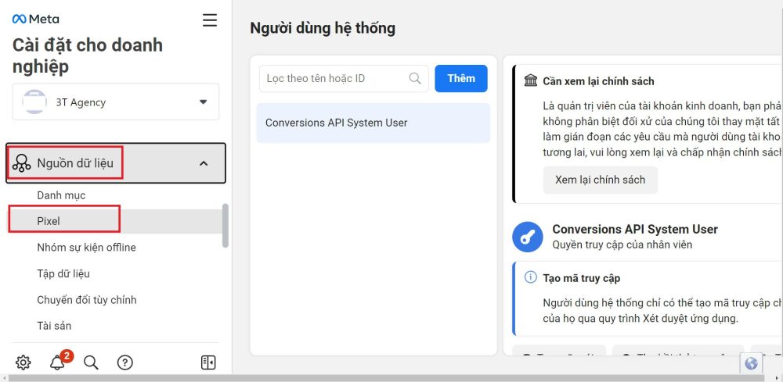Collapse the Nguồn dữ liệu section chevron
The width and height of the screenshot is (783, 382).
coord(204,163)
